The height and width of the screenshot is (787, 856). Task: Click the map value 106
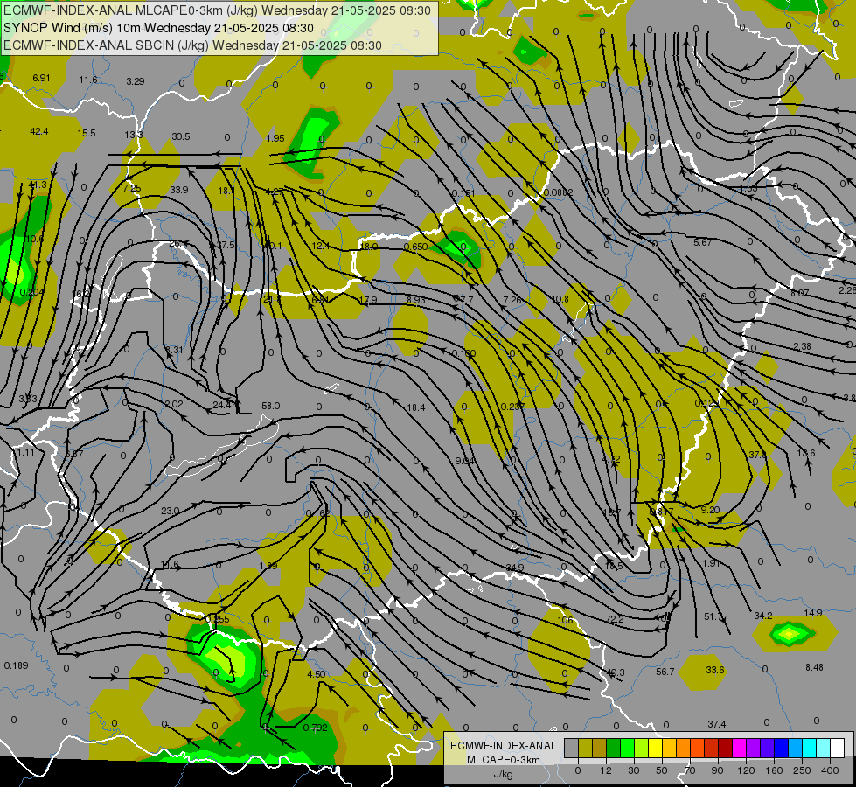pyautogui.click(x=565, y=621)
